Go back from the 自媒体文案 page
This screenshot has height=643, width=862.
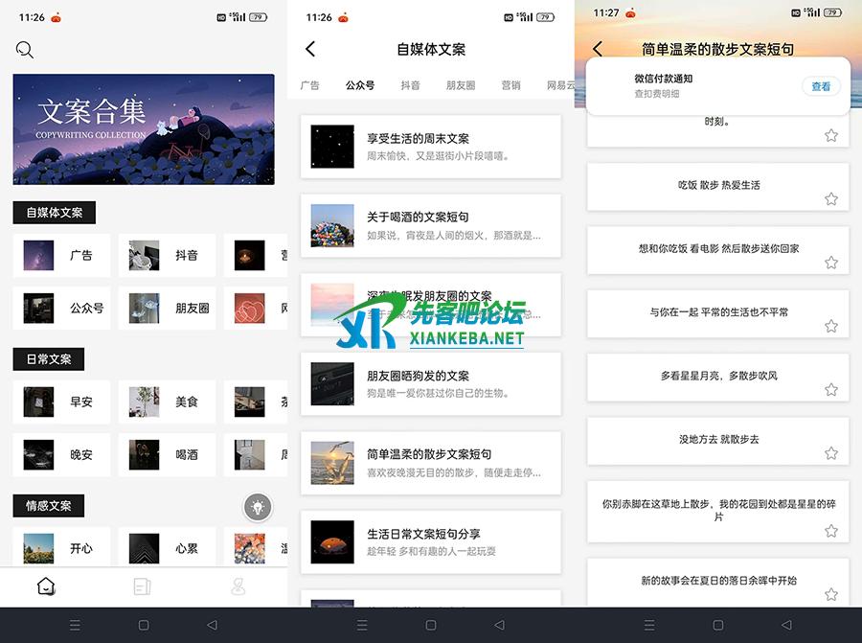point(310,49)
